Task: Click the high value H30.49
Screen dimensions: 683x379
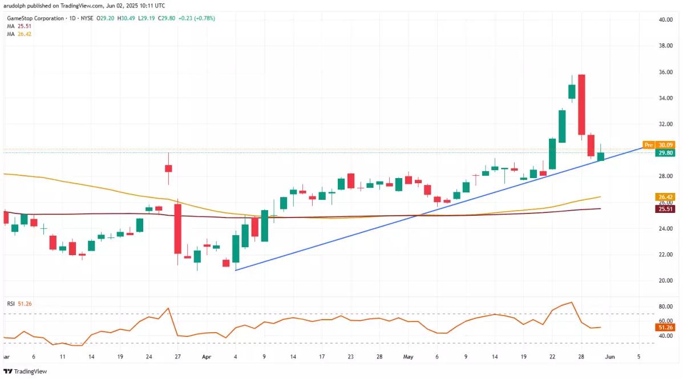Action: coord(126,18)
